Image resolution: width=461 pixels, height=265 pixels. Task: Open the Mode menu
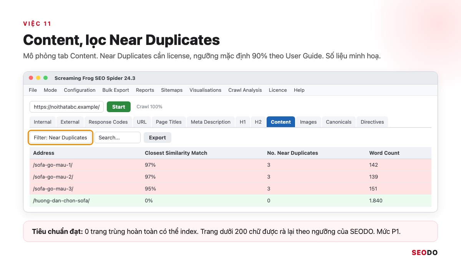(x=50, y=90)
